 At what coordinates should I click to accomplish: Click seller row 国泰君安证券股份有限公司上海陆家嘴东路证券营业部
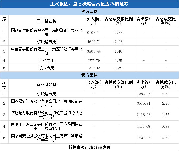46,138
